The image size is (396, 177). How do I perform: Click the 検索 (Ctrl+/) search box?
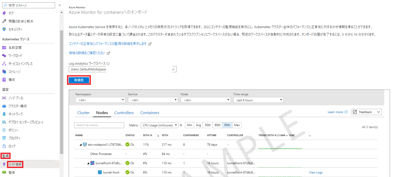[29, 5]
